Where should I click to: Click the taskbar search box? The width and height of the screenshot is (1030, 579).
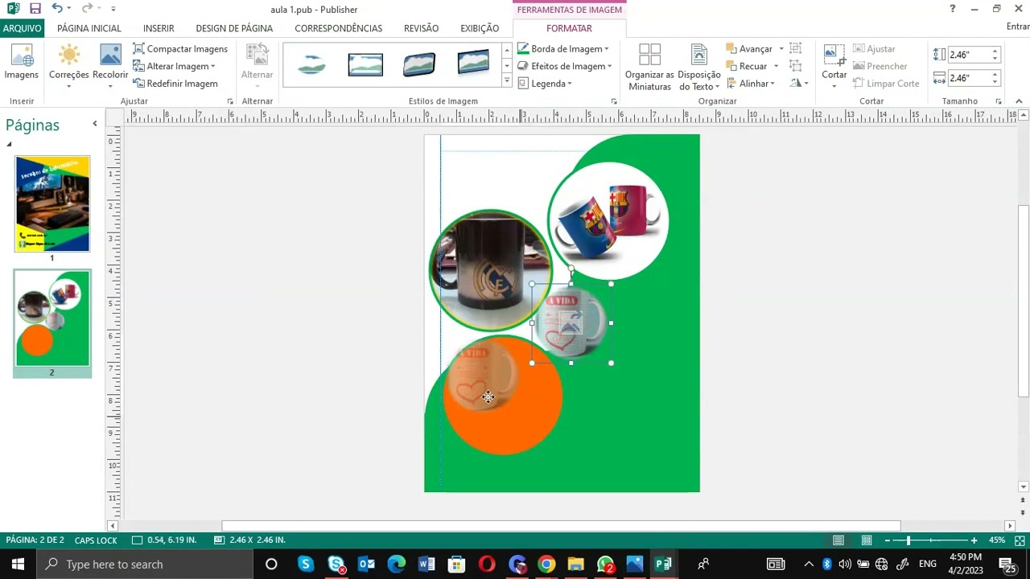[144, 564]
